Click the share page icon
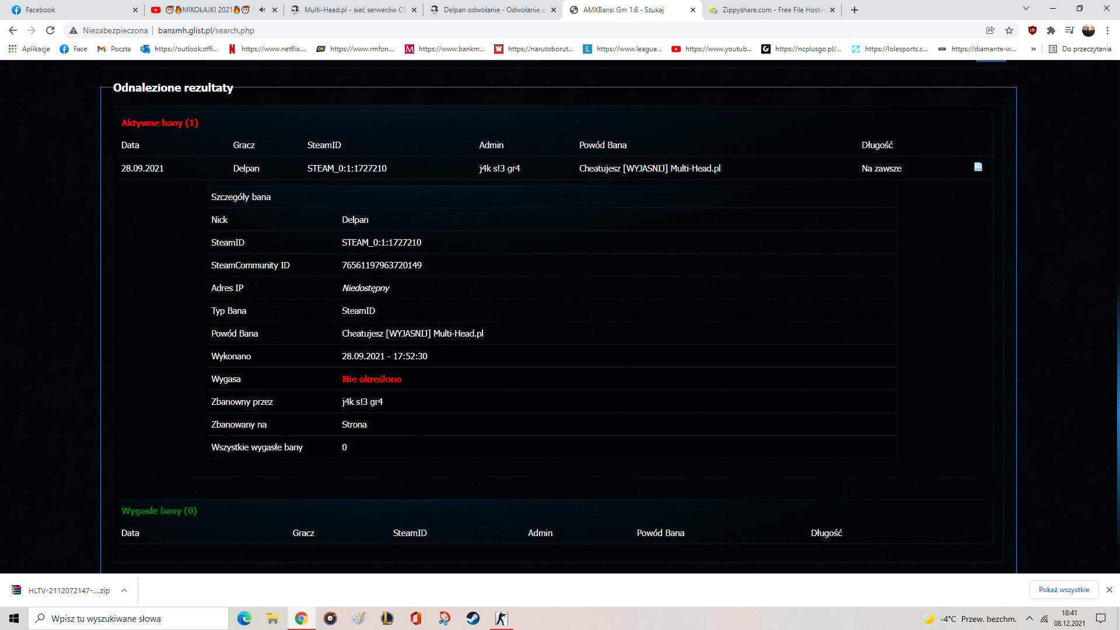This screenshot has height=630, width=1120. coord(991,30)
